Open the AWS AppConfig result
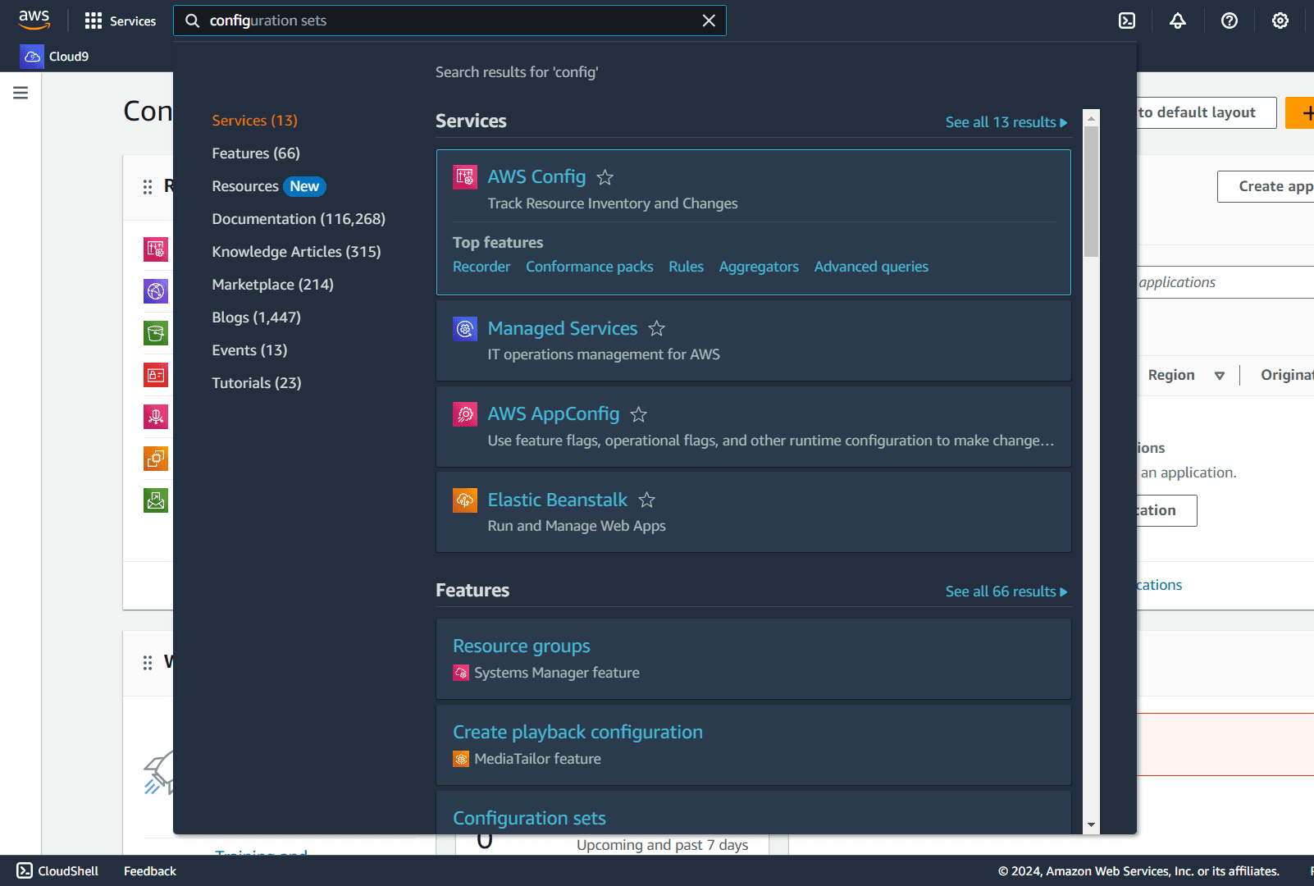 click(554, 413)
